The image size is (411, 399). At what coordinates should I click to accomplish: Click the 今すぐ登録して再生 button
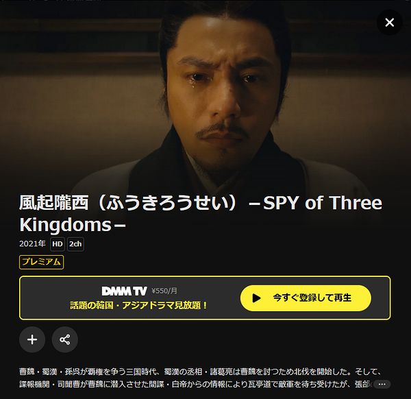click(306, 298)
